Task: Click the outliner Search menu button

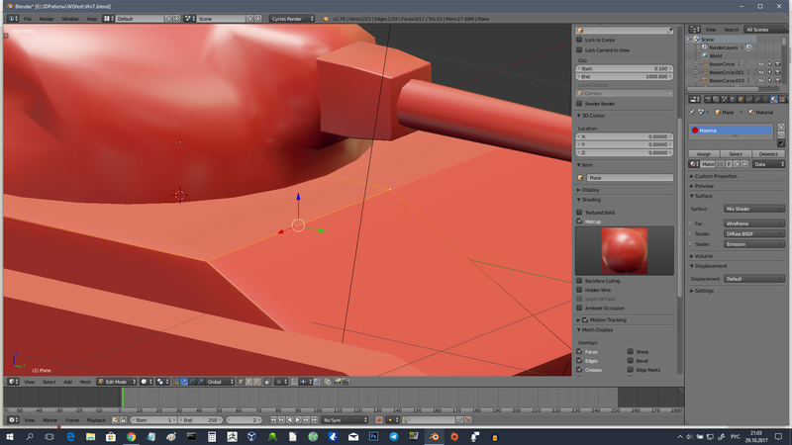Action: (x=731, y=30)
